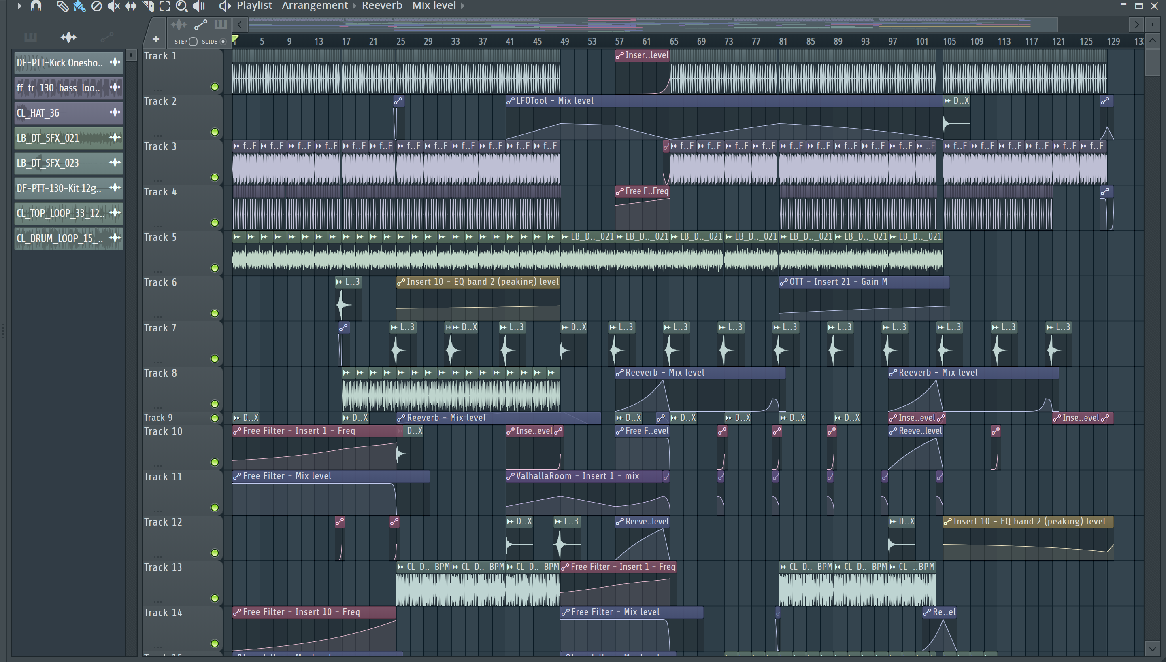Open the Free Filter - Insert 1 - Freq clip icon on Track 10
Image resolution: width=1166 pixels, height=662 pixels.
point(237,431)
